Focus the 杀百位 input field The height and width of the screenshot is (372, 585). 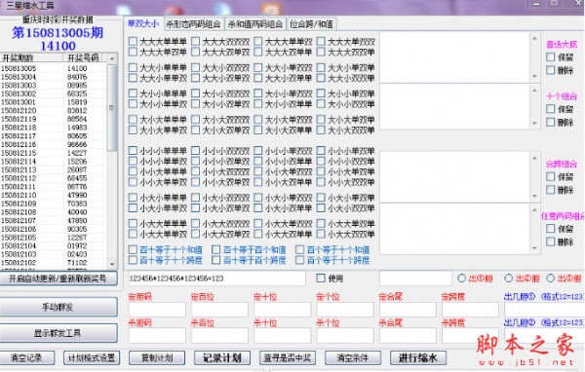point(219,336)
